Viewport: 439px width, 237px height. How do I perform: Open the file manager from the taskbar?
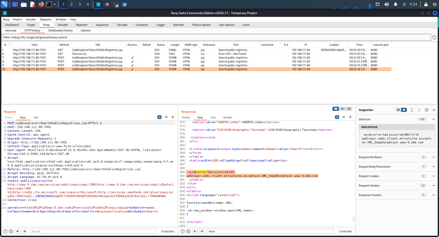[24, 4]
